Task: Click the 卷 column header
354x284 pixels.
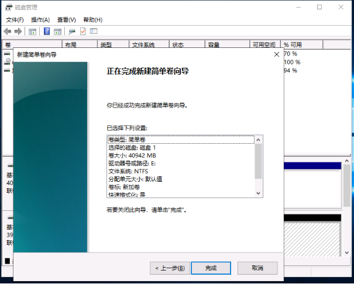Action: pyautogui.click(x=32, y=44)
